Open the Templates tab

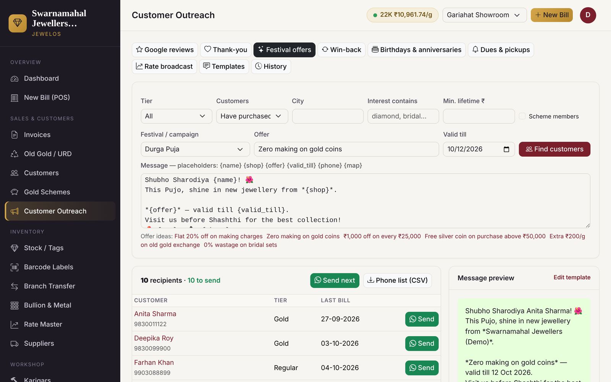click(224, 66)
